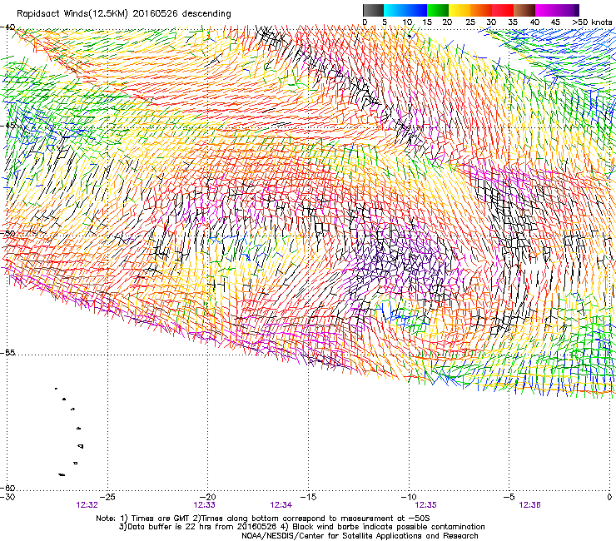Click the 'Rapidscat Winds(12.5KM)' title text

point(72,14)
